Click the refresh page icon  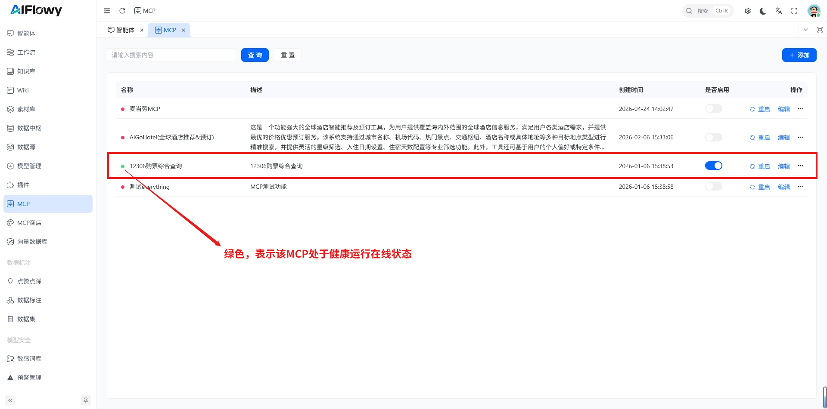click(x=122, y=11)
